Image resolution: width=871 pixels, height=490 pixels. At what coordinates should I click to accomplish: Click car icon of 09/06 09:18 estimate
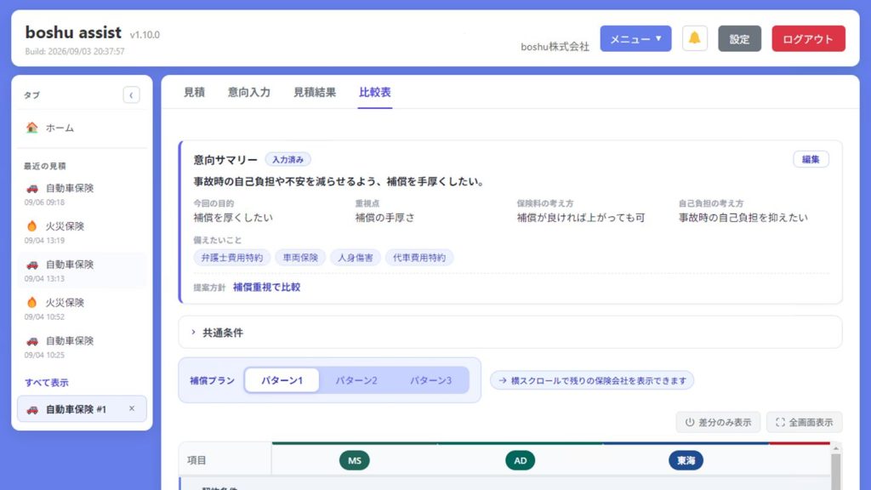point(32,188)
